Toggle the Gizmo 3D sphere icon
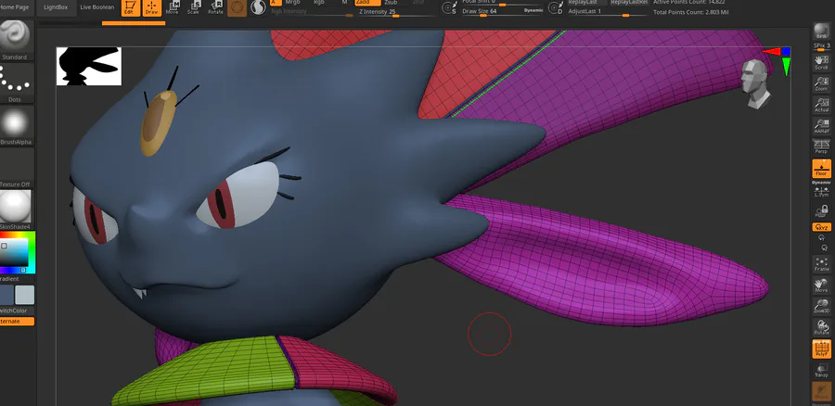Screen dimensions: 835x406 237,7
